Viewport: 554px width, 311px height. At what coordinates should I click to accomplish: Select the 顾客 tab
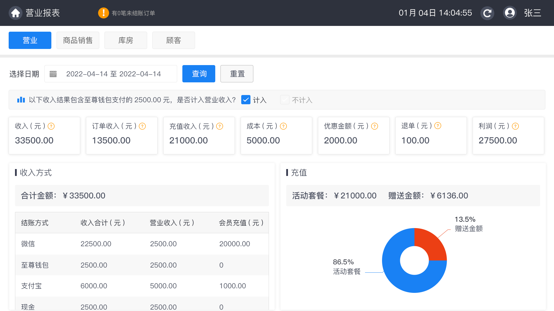[x=174, y=40]
